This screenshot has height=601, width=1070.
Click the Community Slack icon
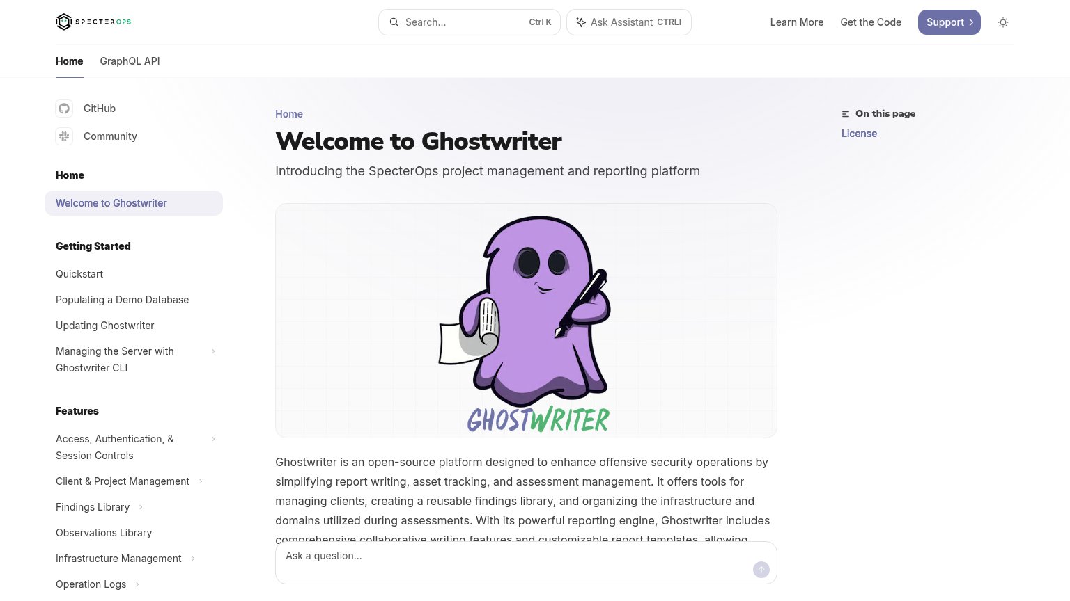pos(64,136)
